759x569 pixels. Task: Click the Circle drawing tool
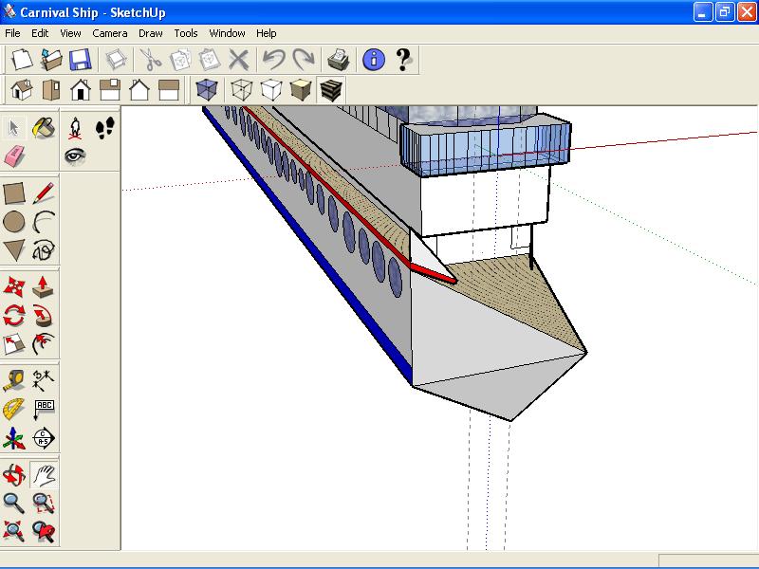pyautogui.click(x=14, y=222)
